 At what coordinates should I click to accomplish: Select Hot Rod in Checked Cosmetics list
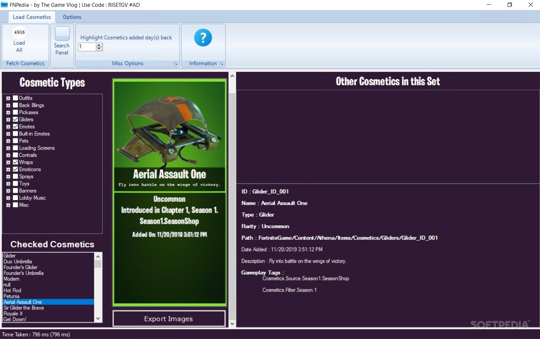[49, 290]
